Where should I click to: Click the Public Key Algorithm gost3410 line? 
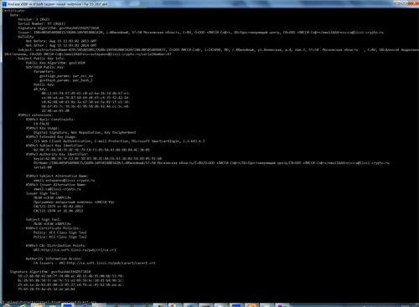[55, 63]
